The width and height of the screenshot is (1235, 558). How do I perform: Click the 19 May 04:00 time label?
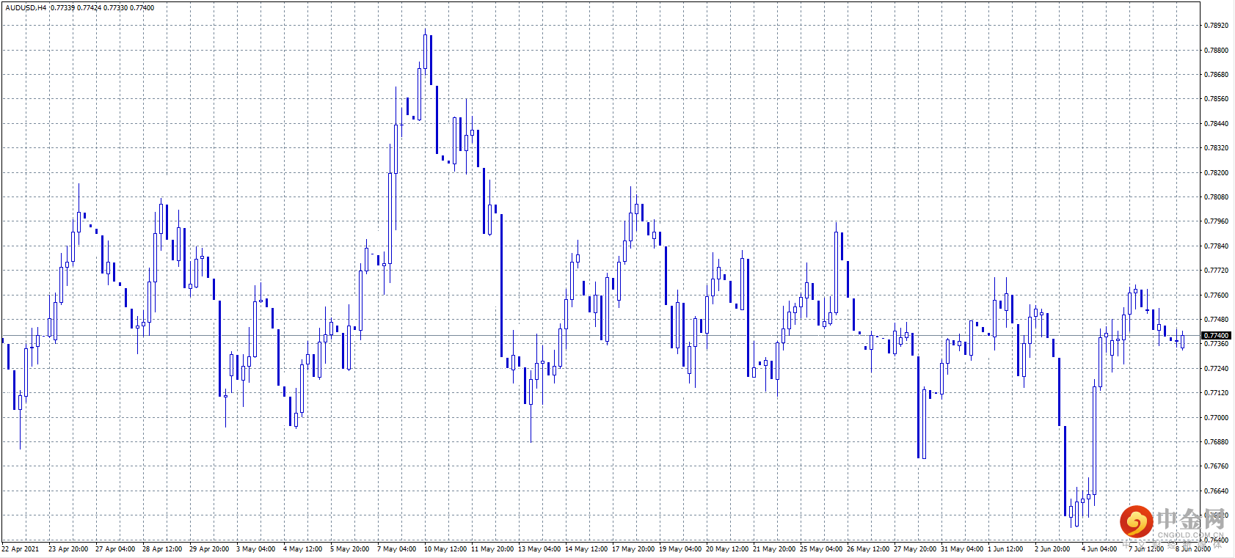pos(680,549)
